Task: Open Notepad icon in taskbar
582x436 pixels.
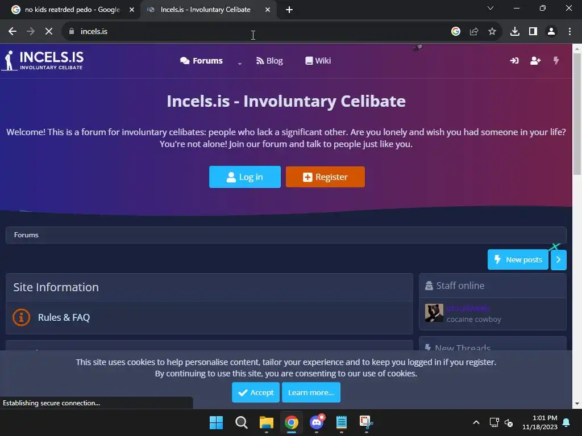Action: click(x=342, y=422)
